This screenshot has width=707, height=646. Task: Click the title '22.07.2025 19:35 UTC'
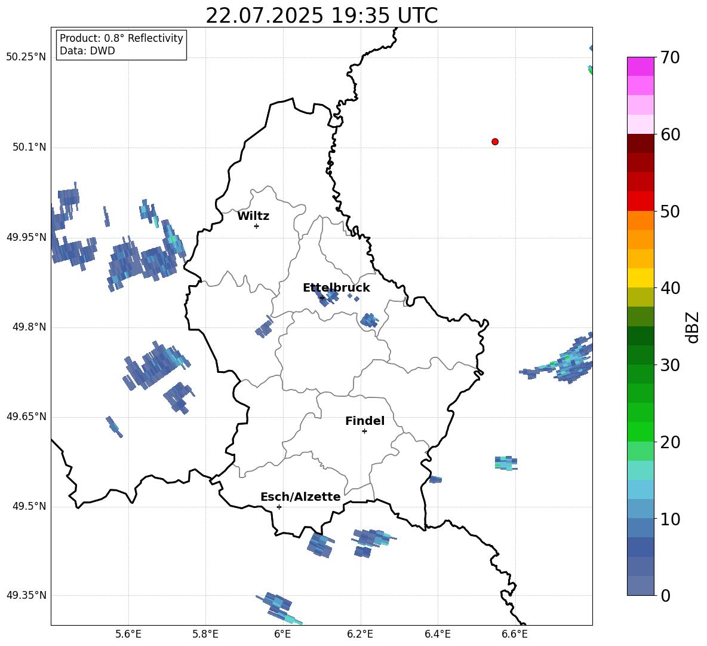click(x=321, y=16)
